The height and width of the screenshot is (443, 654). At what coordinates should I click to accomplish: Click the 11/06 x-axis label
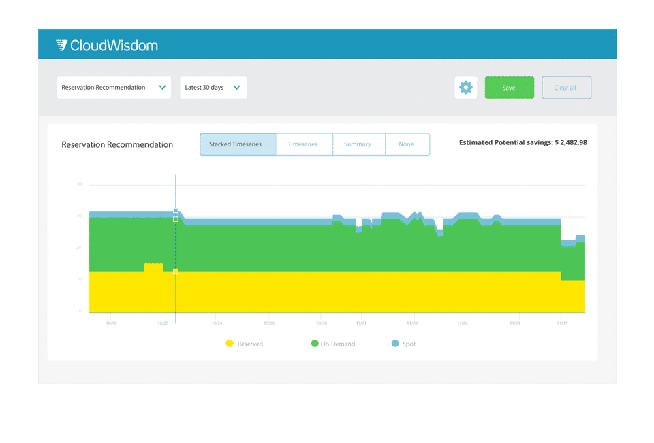click(x=462, y=323)
